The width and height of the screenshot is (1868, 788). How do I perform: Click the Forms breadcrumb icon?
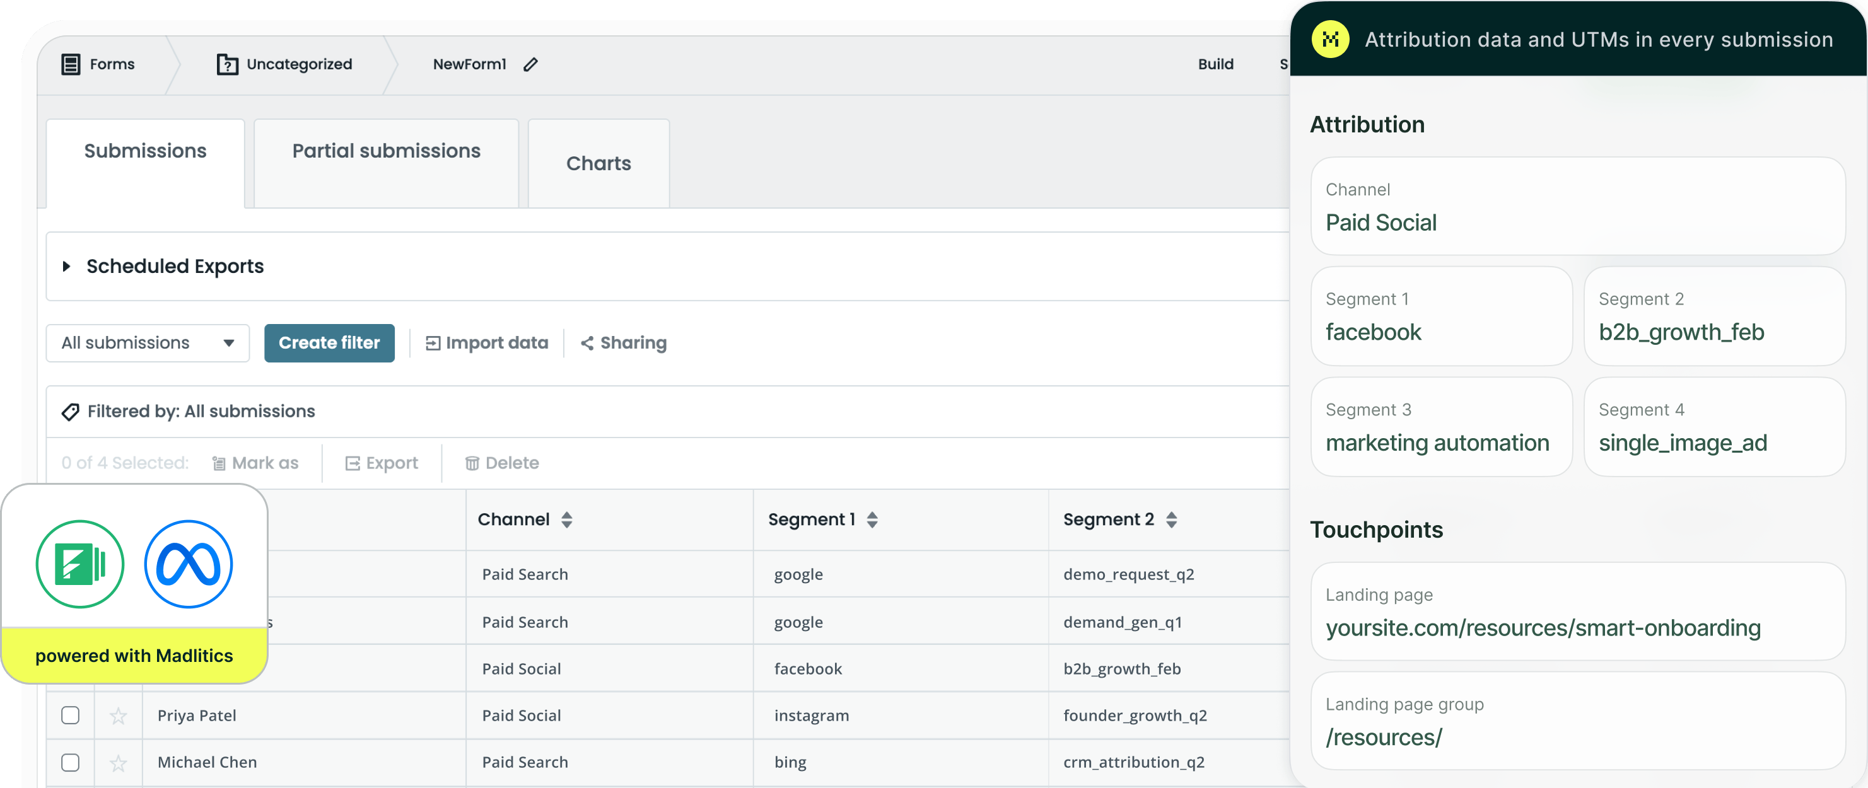71,64
